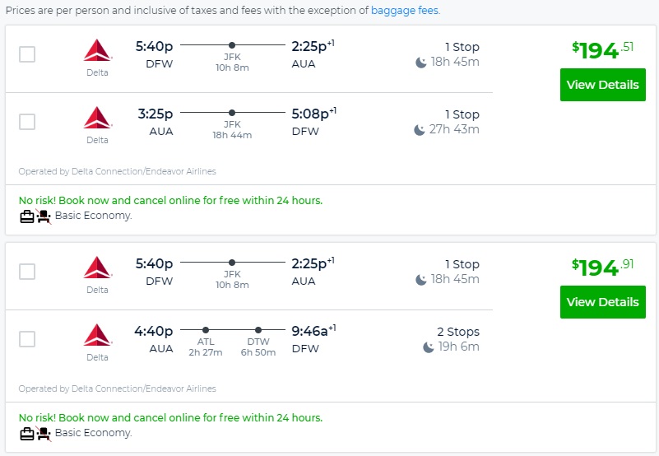Click the Delta logo on the 3:25p AUA return flight
The image size is (659, 456).
coord(97,118)
